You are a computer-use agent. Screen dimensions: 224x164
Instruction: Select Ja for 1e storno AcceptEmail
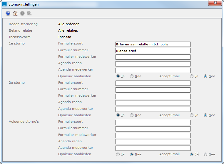tap(192, 76)
